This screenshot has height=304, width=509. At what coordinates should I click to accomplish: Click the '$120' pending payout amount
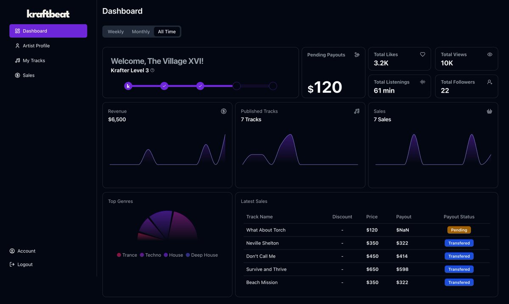point(325,88)
